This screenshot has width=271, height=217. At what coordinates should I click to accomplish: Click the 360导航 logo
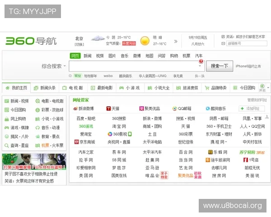(31, 41)
